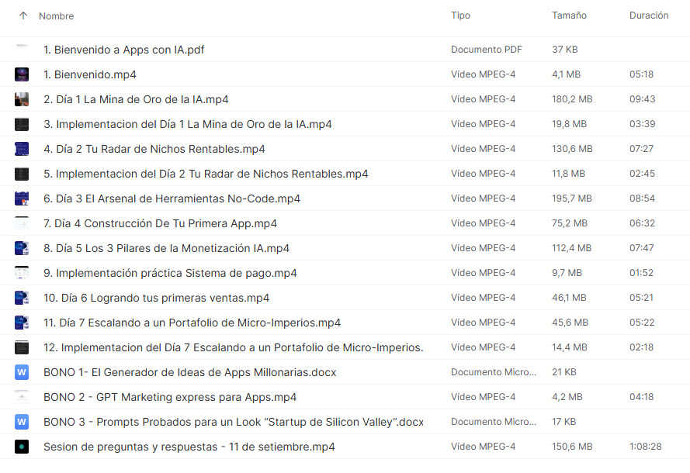The width and height of the screenshot is (690, 473).
Task: Click the Word icon for BONO 3 document
Action: 22,422
